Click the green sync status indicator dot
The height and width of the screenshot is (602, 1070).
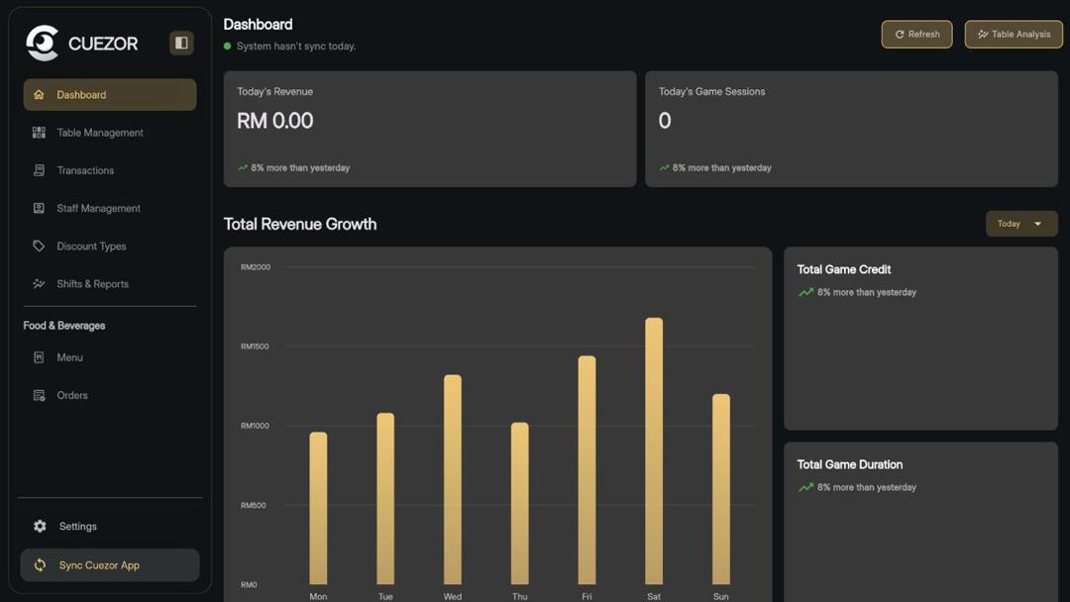click(227, 46)
